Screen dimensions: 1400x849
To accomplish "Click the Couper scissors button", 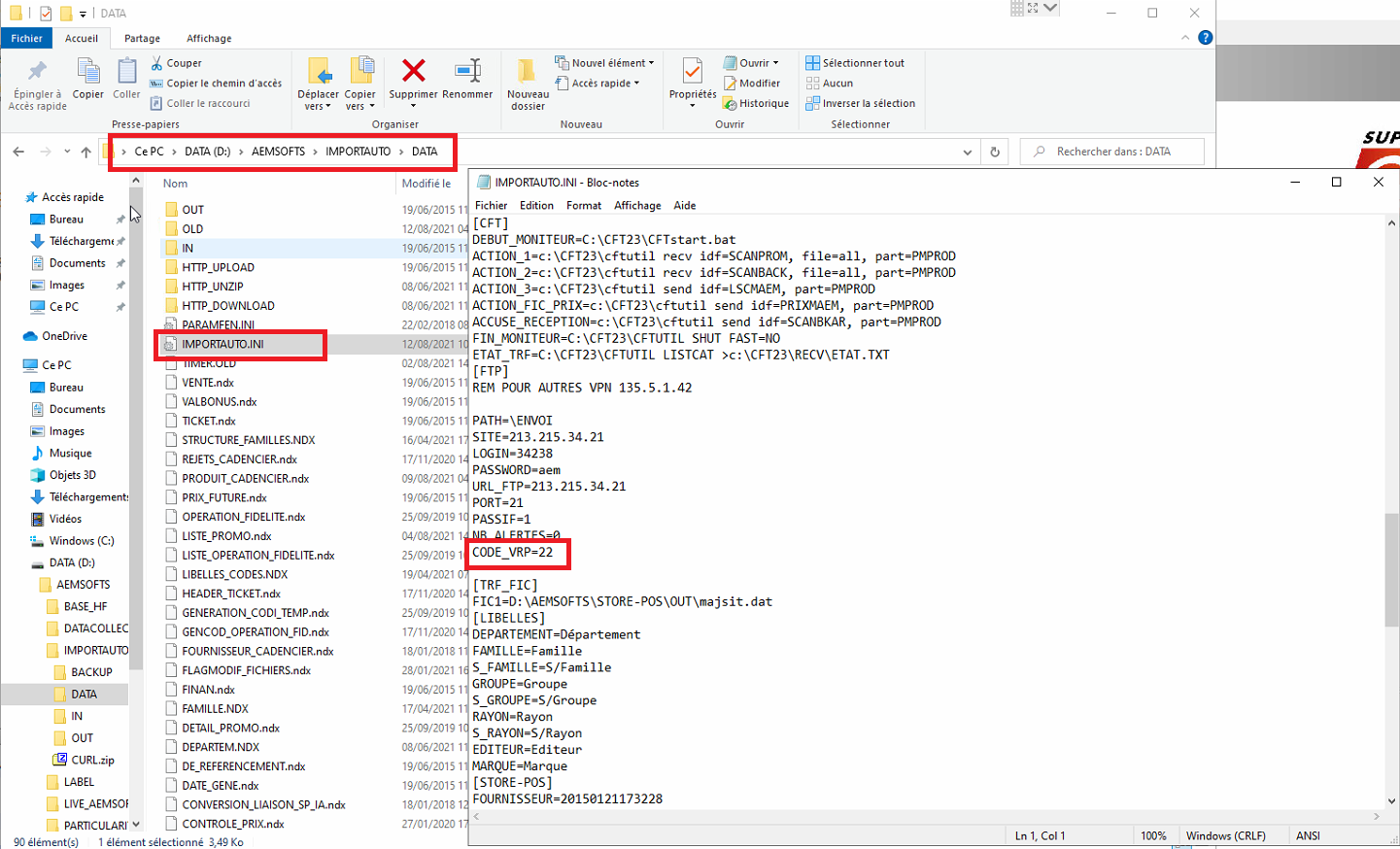I will click(x=176, y=63).
